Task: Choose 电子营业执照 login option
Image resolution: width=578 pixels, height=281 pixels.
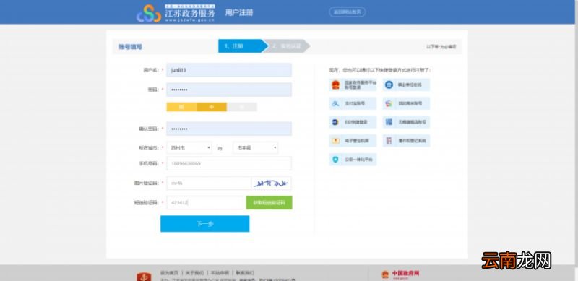Action: click(x=353, y=140)
